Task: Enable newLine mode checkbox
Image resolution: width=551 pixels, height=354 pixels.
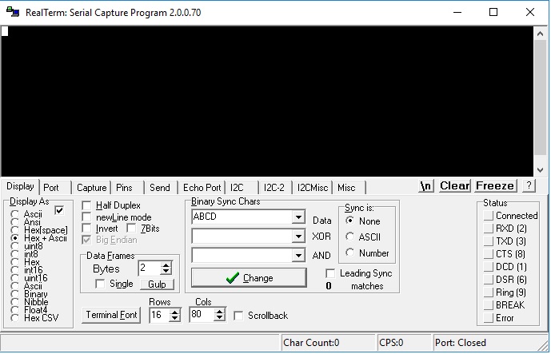Action: 86,217
